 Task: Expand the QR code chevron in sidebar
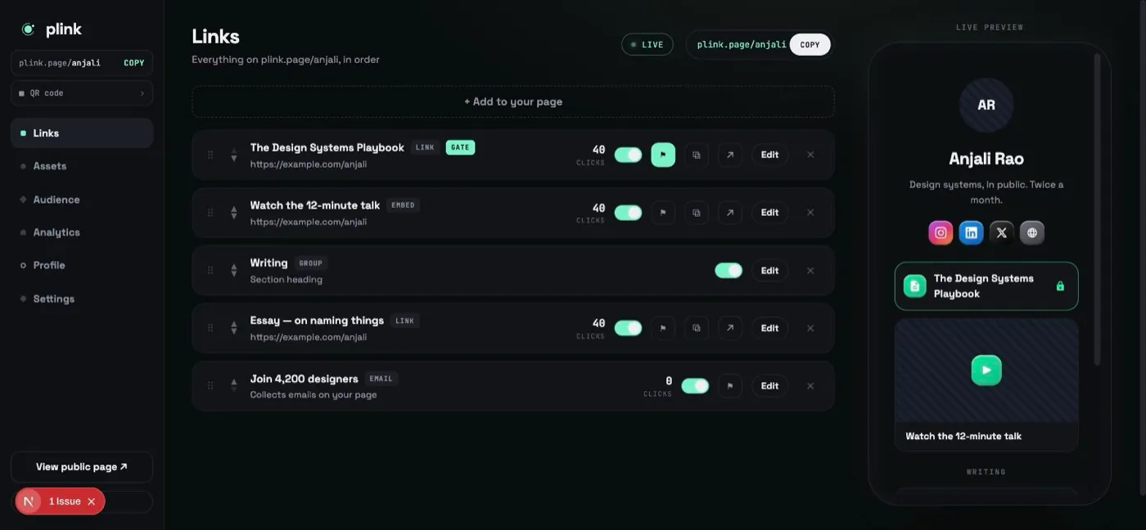pyautogui.click(x=142, y=93)
